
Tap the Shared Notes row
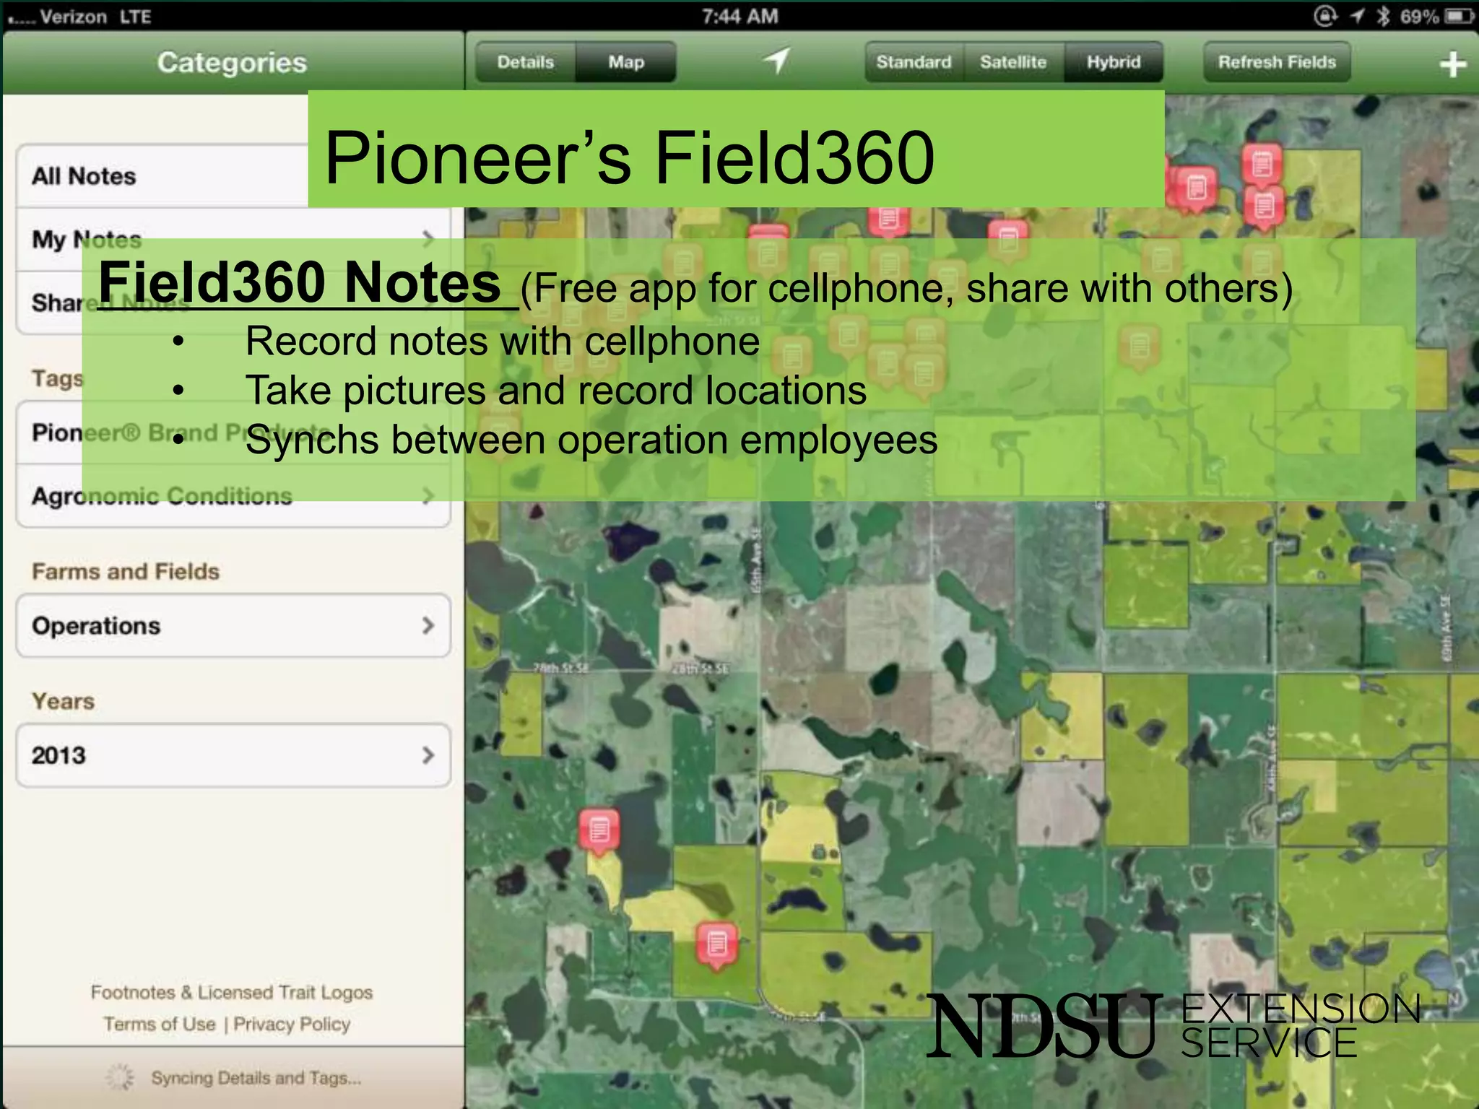pyautogui.click(x=233, y=303)
